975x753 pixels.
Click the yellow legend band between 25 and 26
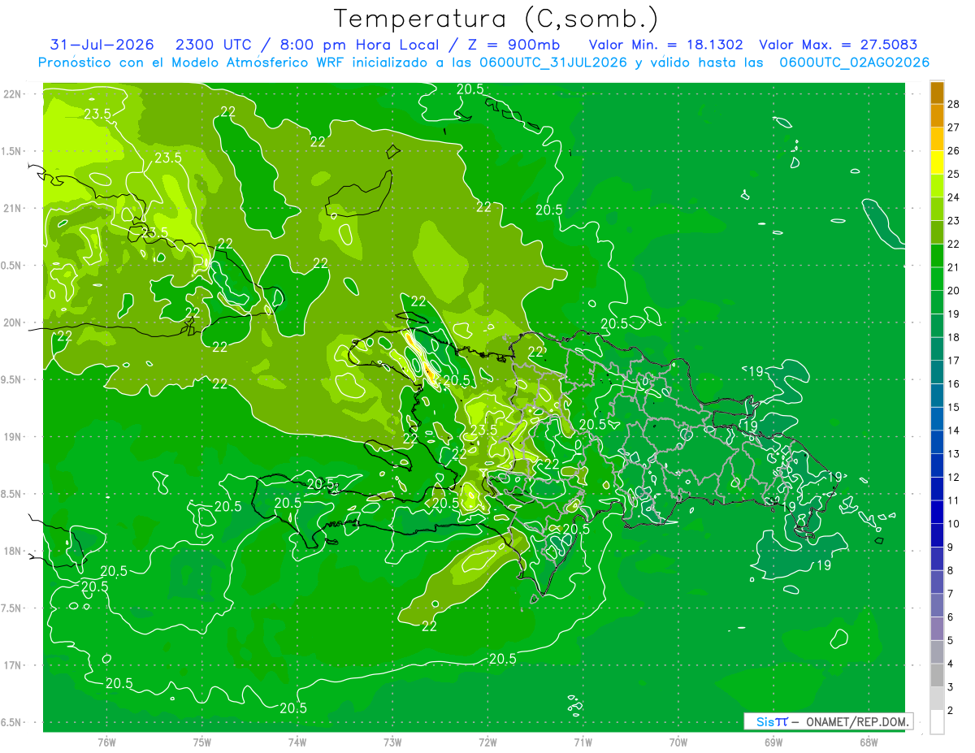coord(937,162)
